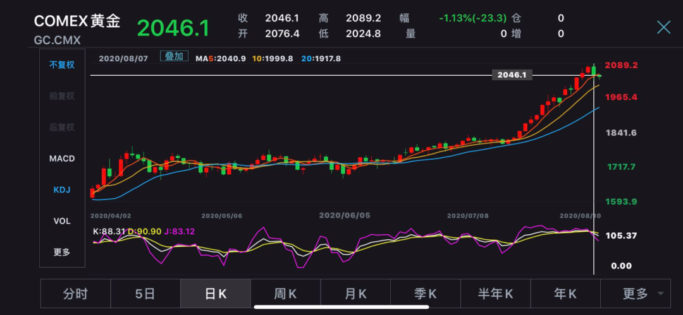This screenshot has width=683, height=315.
Task: Switch to the 5日 tab
Action: [x=145, y=294]
